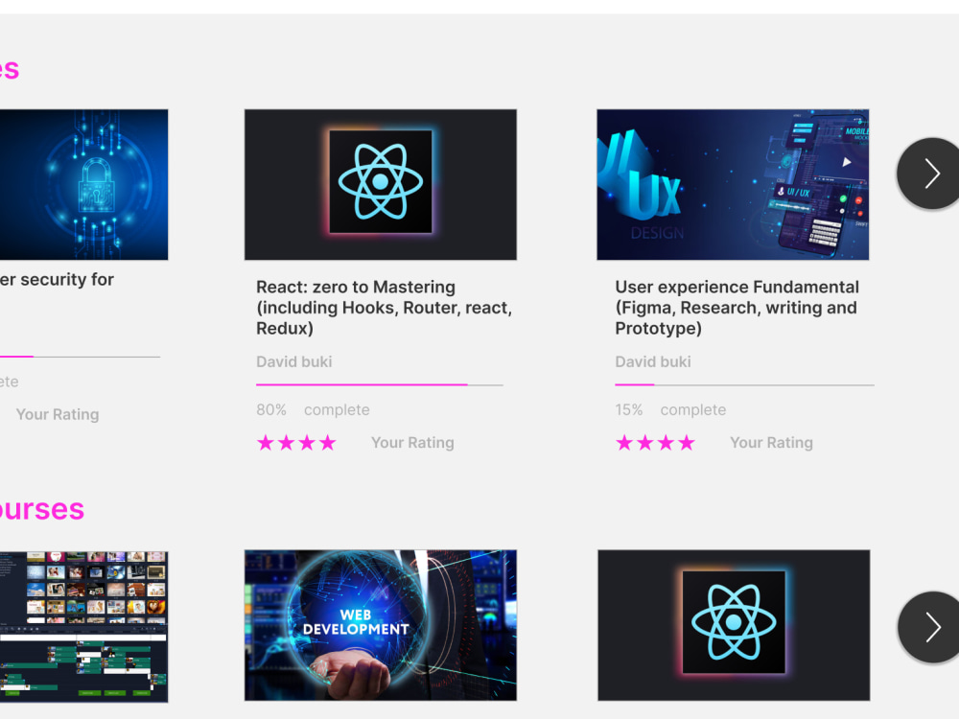Click the next arrow beside the UX course
This screenshot has height=719, width=959.
[929, 174]
